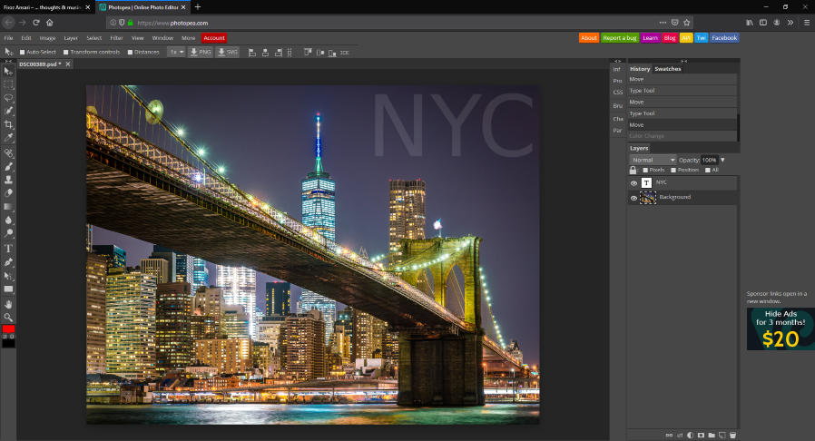Select the Rectangle shape tool
815x441 pixels.
click(8, 289)
